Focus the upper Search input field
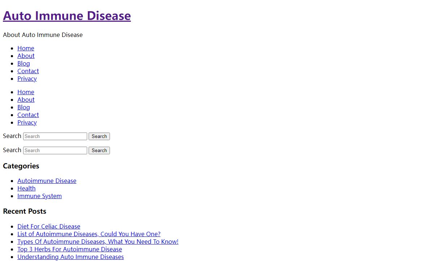The image size is (434, 268). click(x=55, y=136)
